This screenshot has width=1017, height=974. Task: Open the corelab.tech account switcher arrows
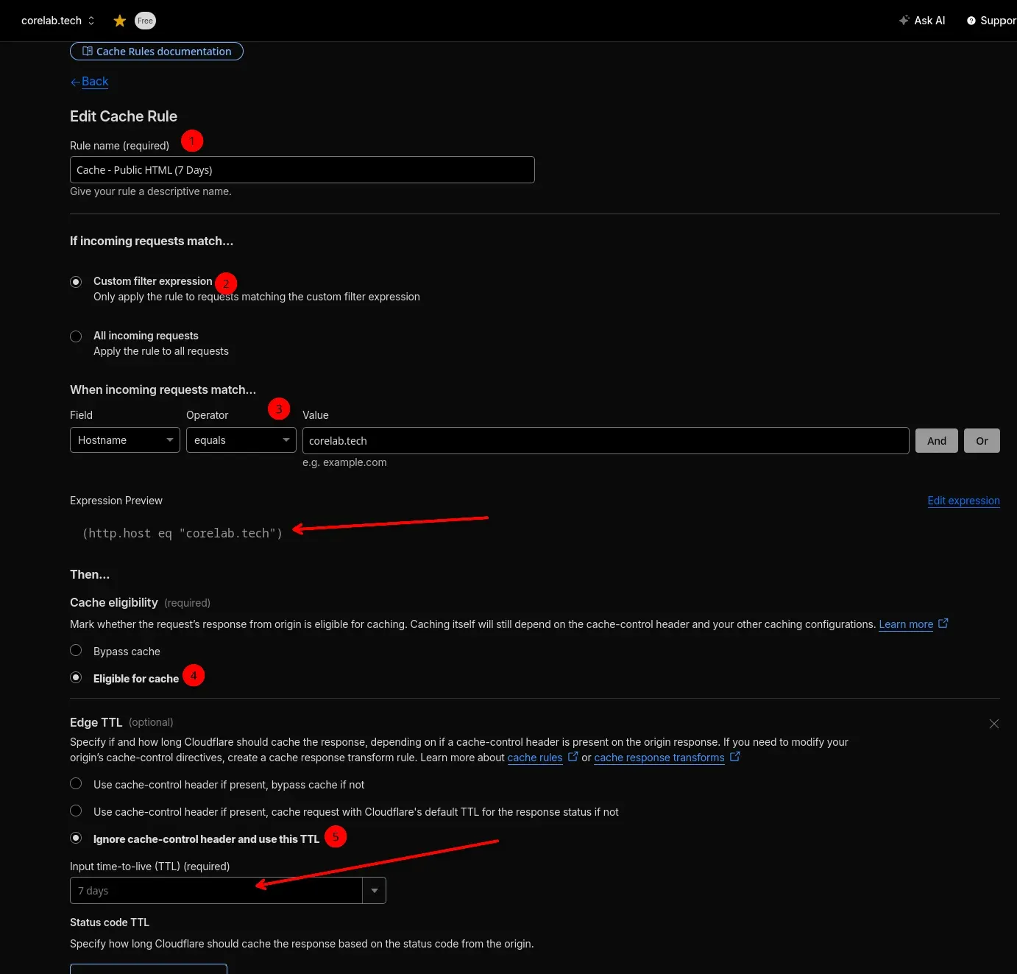[x=91, y=21]
